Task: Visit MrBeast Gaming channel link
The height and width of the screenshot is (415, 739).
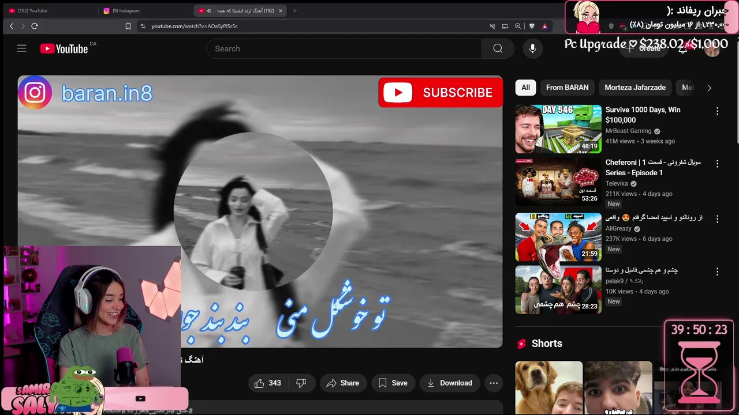Action: click(628, 131)
